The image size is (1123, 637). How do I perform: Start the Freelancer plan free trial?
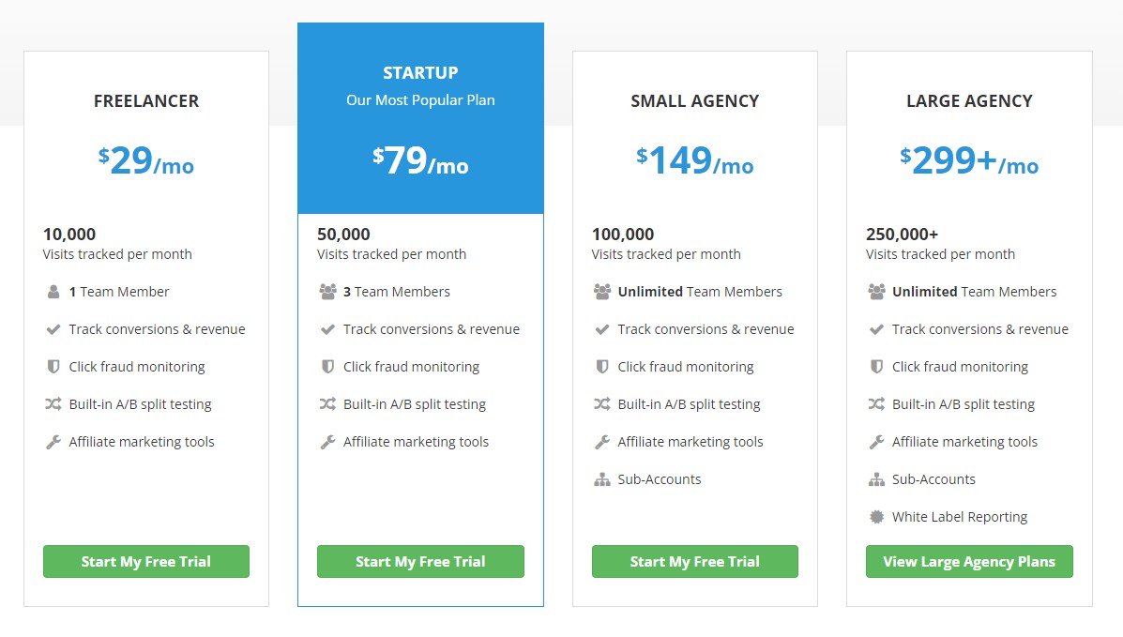pyautogui.click(x=146, y=562)
